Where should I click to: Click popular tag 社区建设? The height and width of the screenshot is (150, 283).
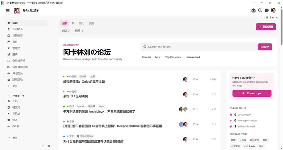coord(254,140)
